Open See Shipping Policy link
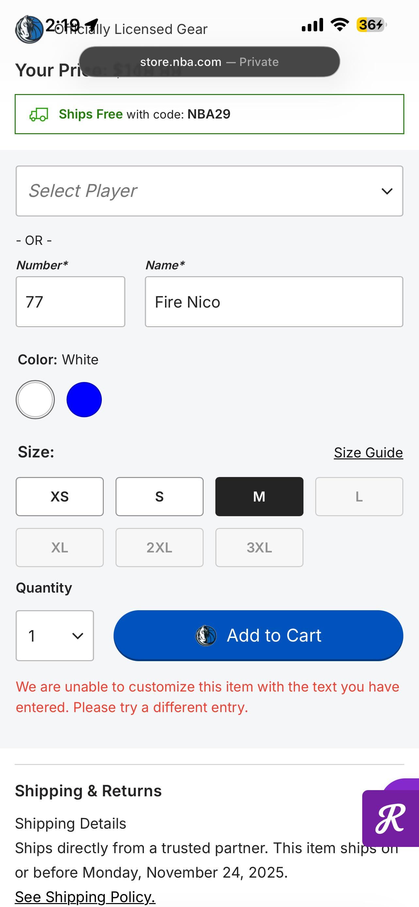Image resolution: width=419 pixels, height=907 pixels. (x=85, y=897)
